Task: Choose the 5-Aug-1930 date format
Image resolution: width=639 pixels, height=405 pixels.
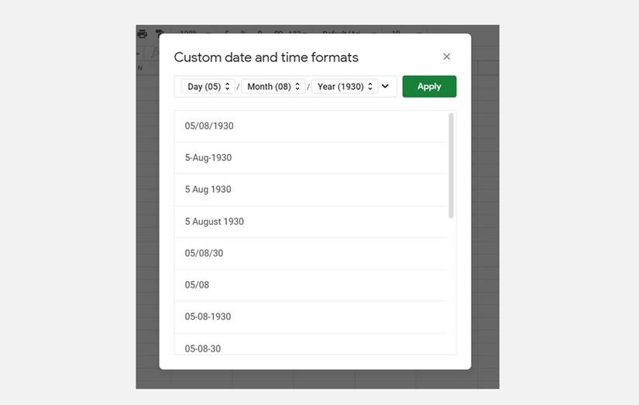Action: pyautogui.click(x=208, y=158)
